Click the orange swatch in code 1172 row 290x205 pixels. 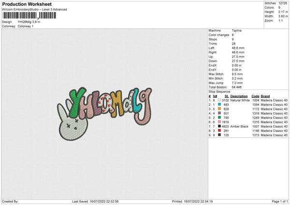(x=219, y=109)
